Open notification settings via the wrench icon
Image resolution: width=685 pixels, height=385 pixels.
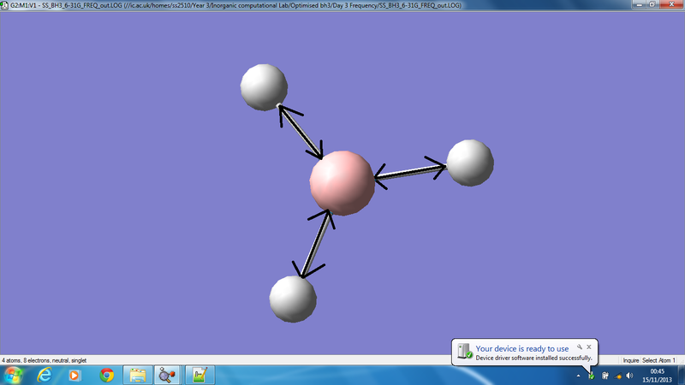point(580,347)
